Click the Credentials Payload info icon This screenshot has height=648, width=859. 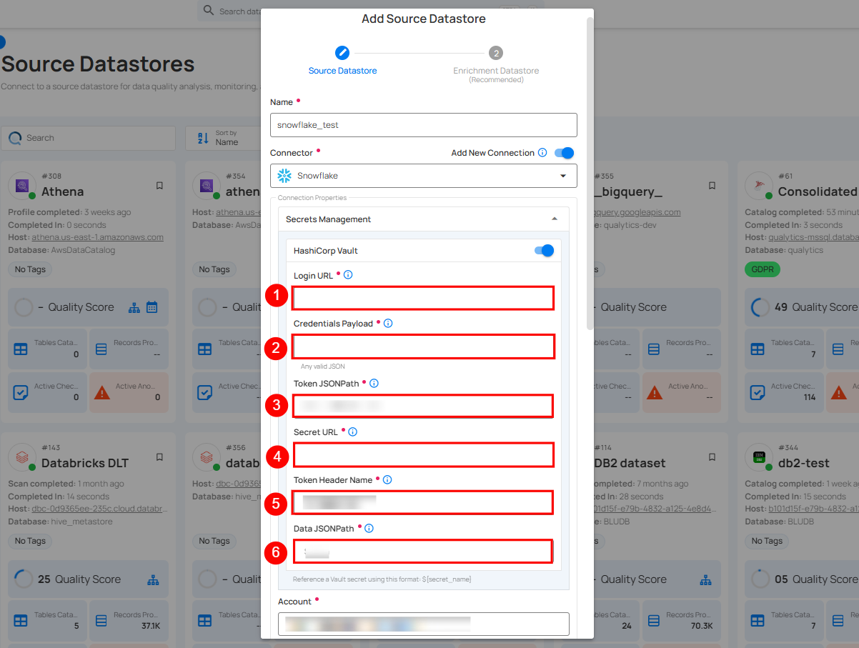click(388, 324)
